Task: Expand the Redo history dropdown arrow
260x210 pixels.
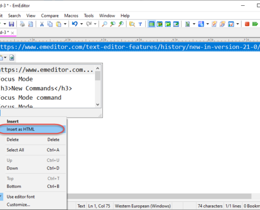Action: click(95, 24)
